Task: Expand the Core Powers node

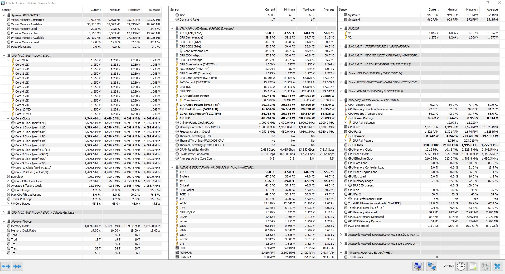Action: (176, 100)
